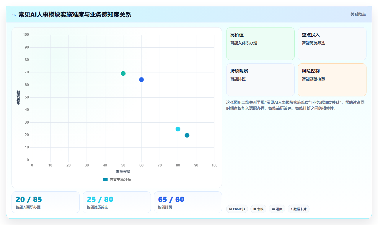
Task: Open the 高价值 quadrant card
Action: [260, 44]
